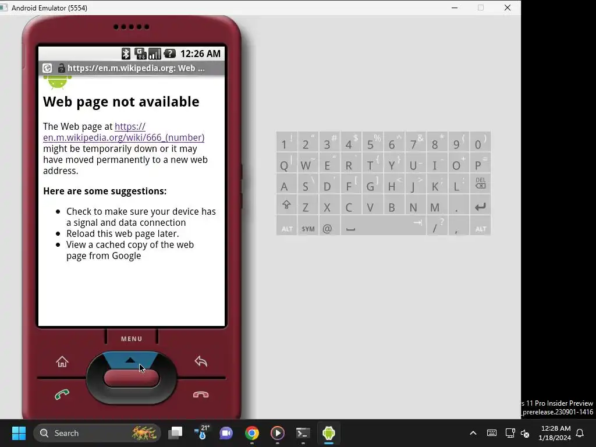Hit the G key
596x447 pixels.
coord(372,183)
